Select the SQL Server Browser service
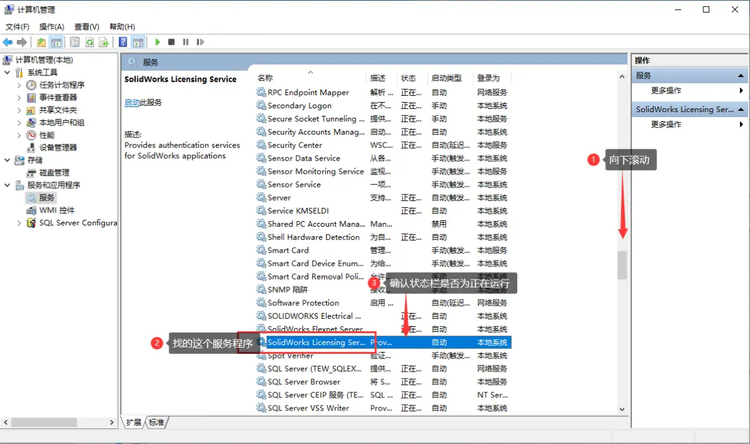Image resolution: width=750 pixels, height=444 pixels. click(x=304, y=382)
